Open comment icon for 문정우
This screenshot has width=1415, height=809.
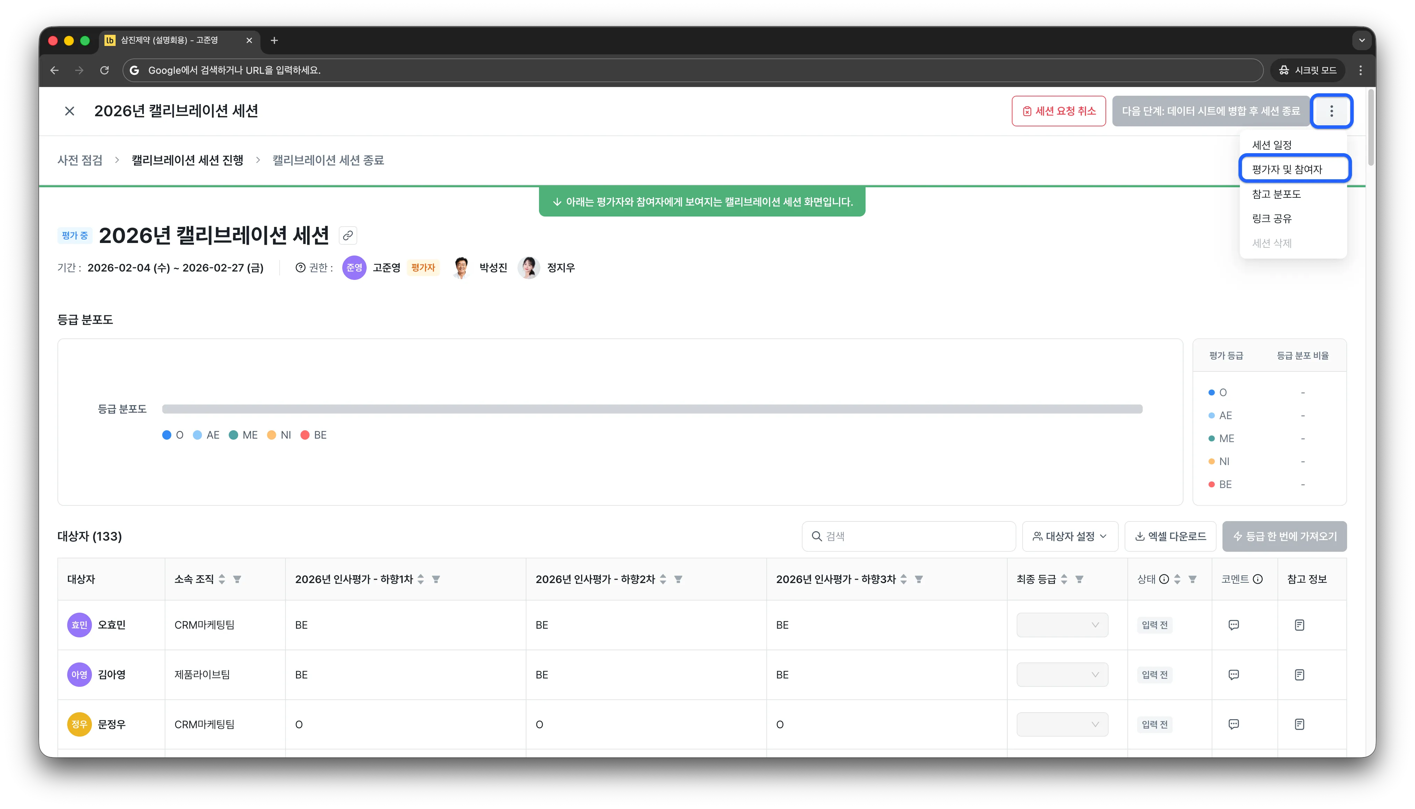[1233, 724]
